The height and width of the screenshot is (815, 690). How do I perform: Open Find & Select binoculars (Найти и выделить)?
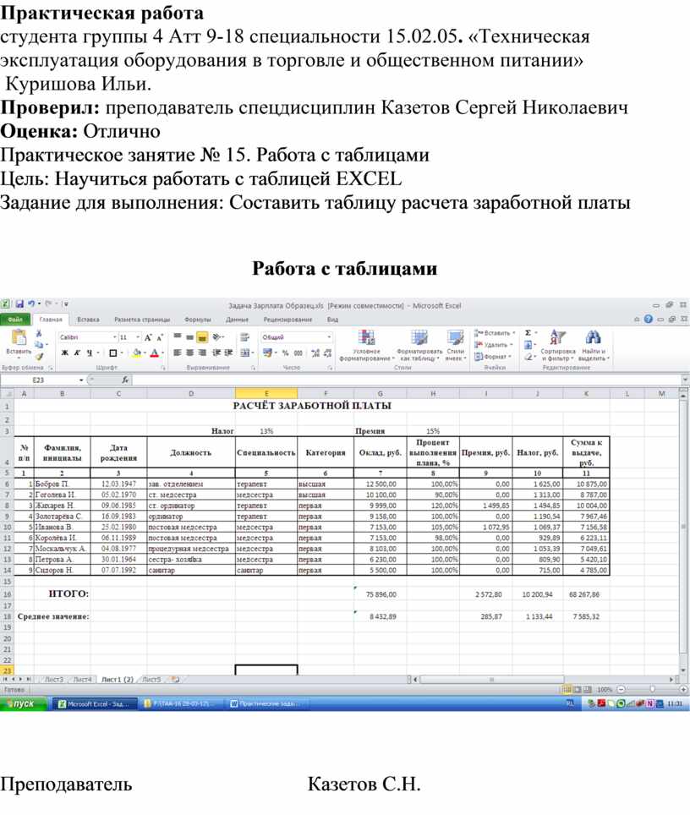tap(594, 345)
